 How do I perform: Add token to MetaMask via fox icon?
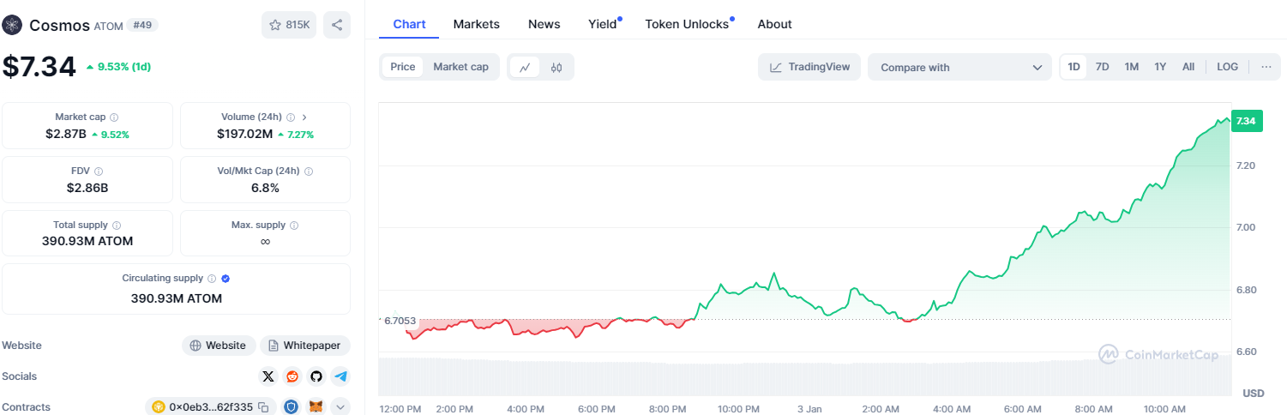(316, 407)
